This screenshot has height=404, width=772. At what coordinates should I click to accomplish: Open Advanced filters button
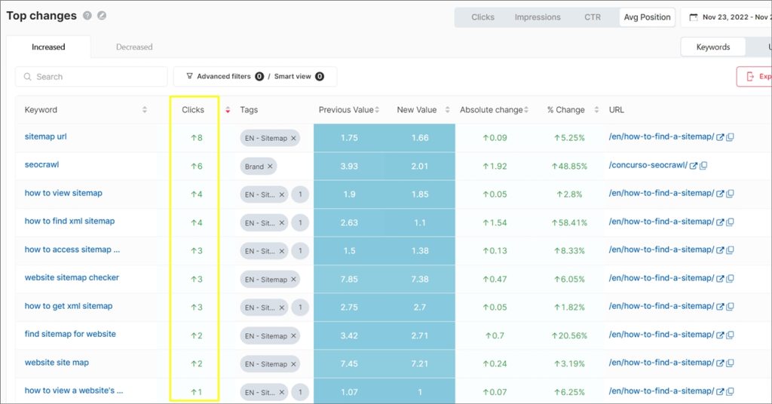tap(224, 76)
